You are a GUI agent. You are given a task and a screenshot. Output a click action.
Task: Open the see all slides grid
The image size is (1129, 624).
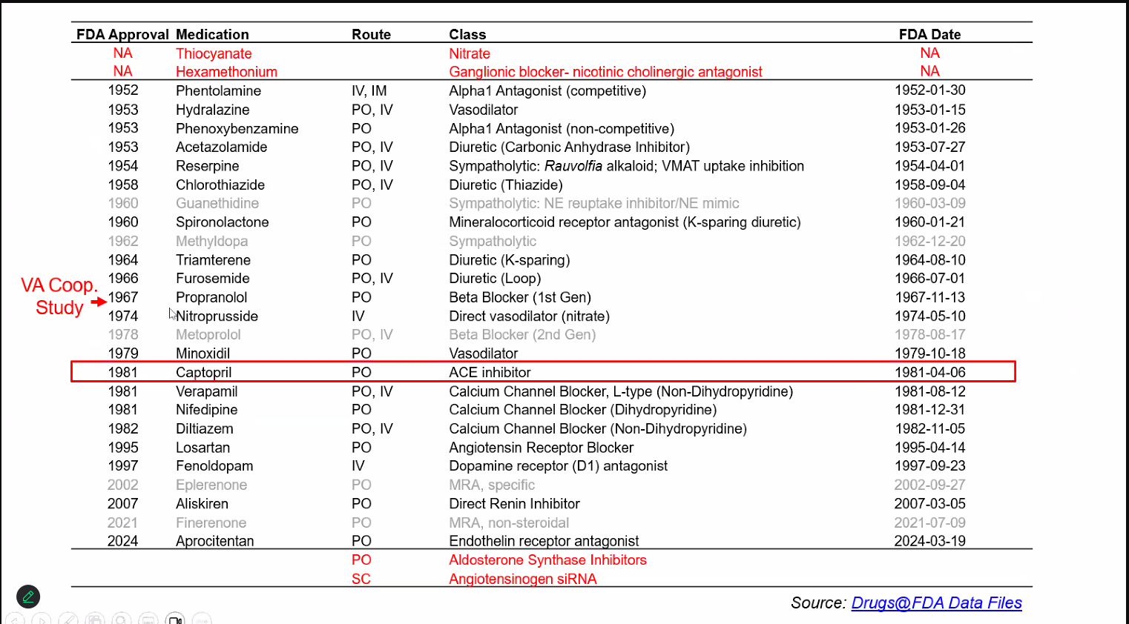(x=95, y=620)
